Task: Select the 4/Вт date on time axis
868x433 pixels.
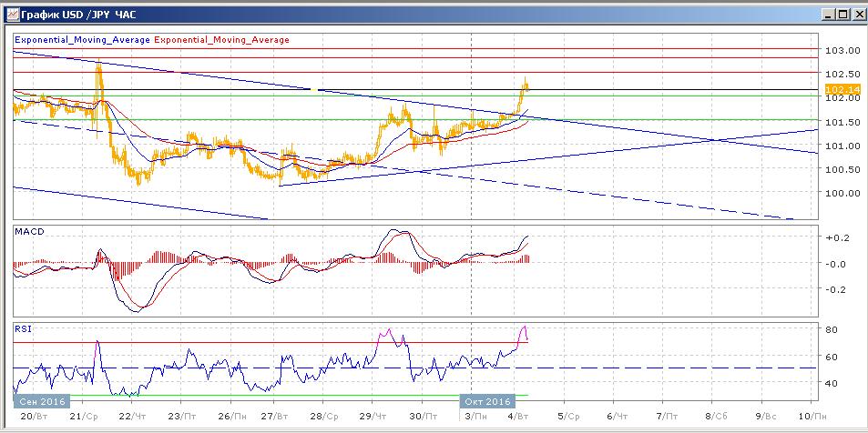Action: coord(519,415)
